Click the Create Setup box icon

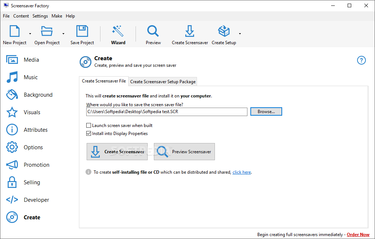(224, 31)
